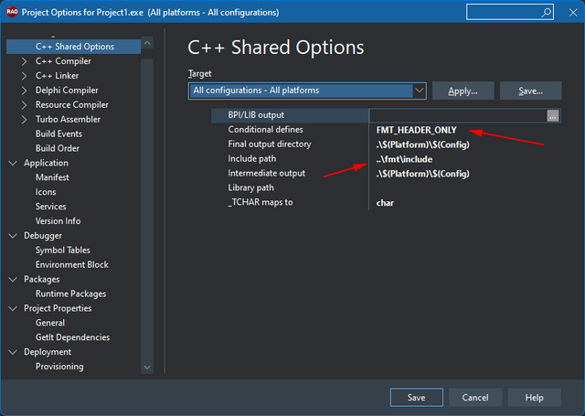
Task: Select the _TCHAR maps to label
Action: point(261,203)
